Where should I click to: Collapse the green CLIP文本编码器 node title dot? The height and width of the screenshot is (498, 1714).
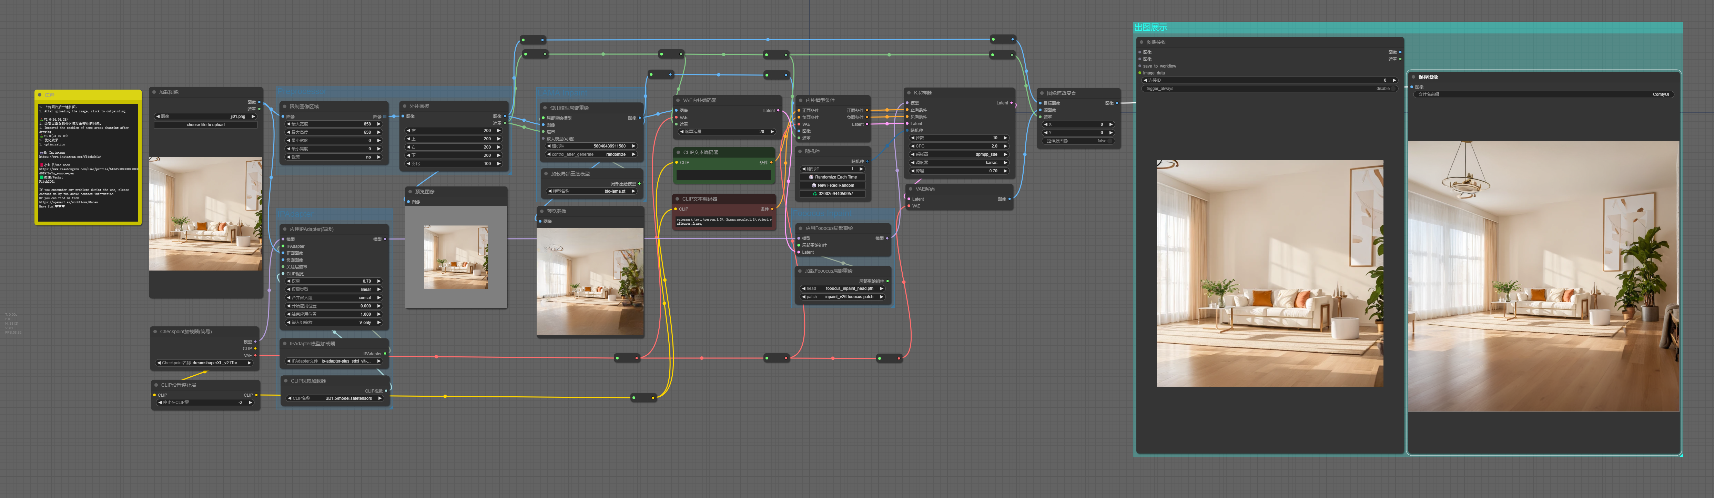coord(678,152)
